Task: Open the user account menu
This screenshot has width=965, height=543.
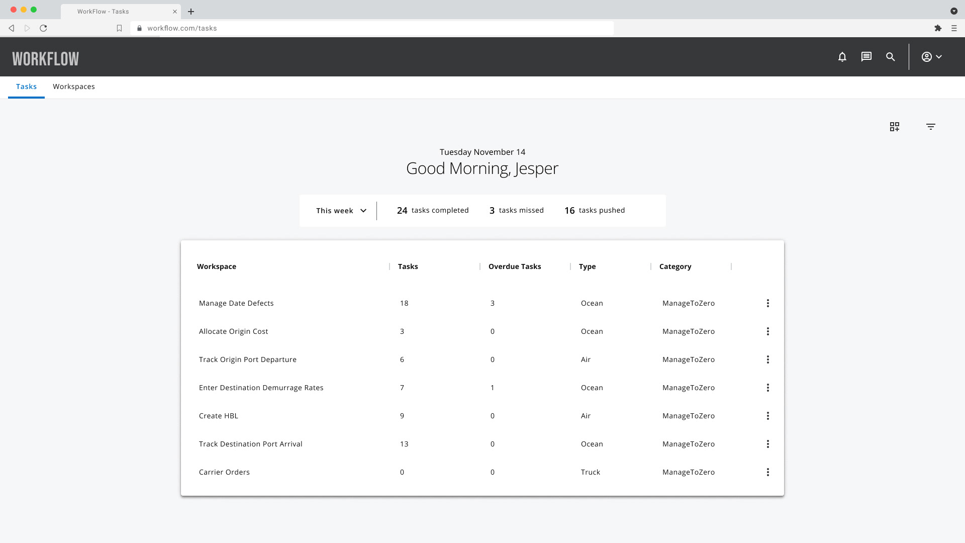Action: [x=932, y=57]
